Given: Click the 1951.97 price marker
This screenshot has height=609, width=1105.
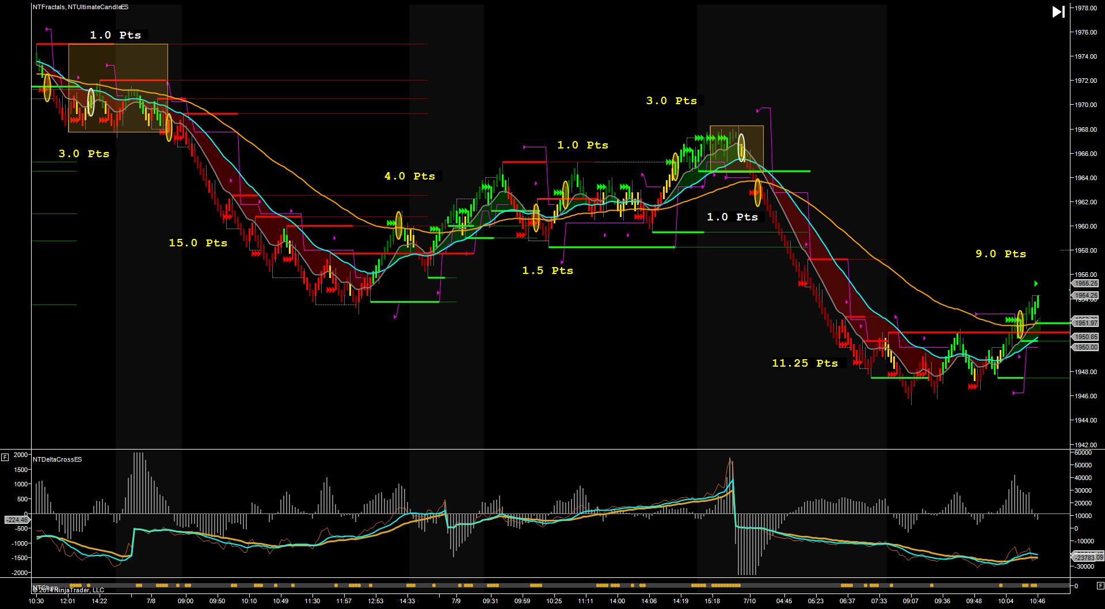Looking at the screenshot, I should pos(1086,323).
